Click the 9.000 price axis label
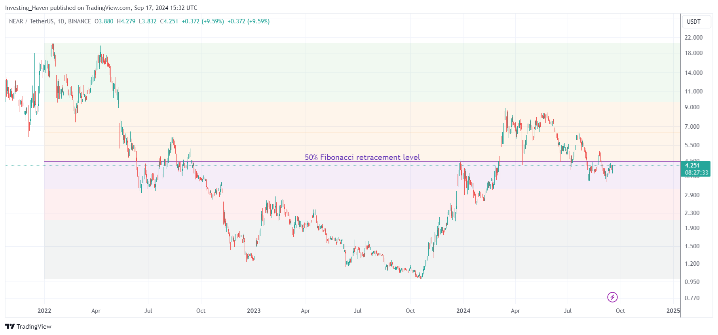The image size is (718, 335). [692, 107]
